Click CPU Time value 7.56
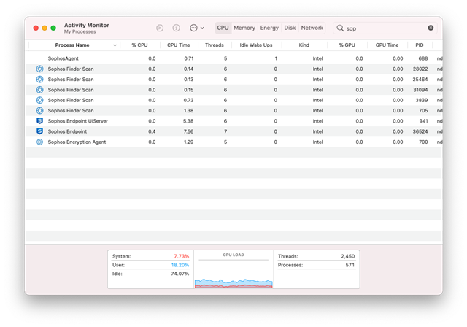 [x=188, y=131]
